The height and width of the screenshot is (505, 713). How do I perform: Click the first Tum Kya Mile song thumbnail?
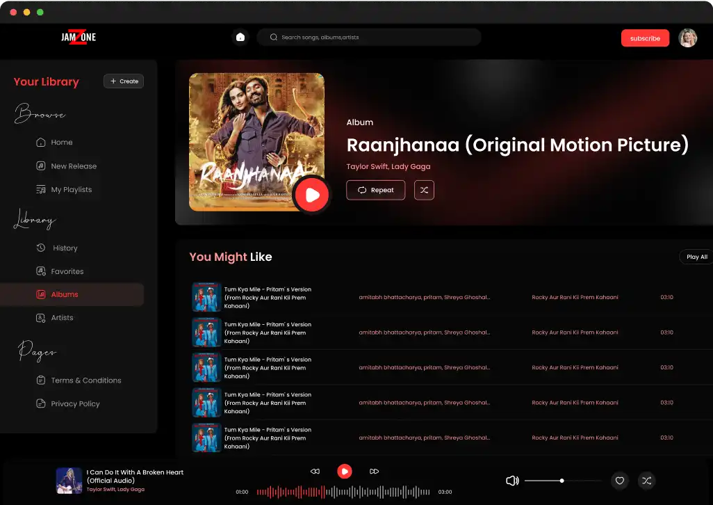tap(206, 297)
